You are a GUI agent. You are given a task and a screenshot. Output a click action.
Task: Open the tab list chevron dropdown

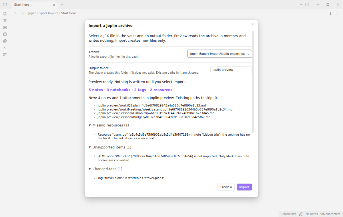(301, 5)
